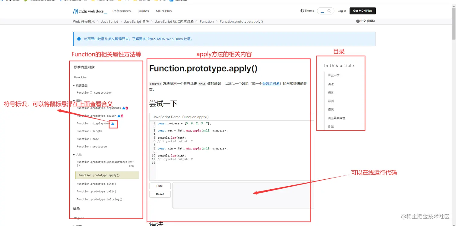
Task: Click the Log in link
Action: pyautogui.click(x=342, y=11)
